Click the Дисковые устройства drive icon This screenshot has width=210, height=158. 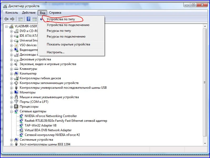[x=16, y=60]
